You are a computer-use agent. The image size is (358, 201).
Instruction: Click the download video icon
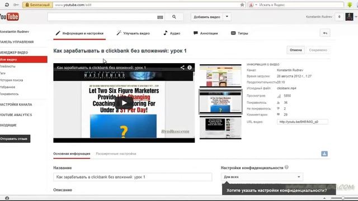(x=324, y=154)
